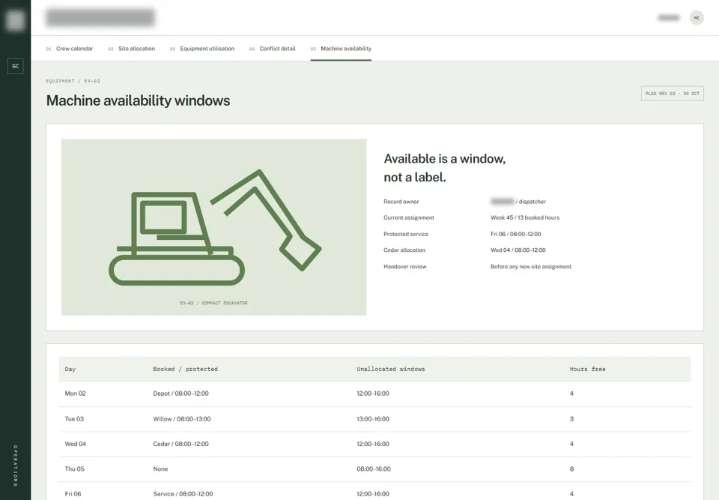Click the EX-02 / Compact Excavator caption

coord(213,303)
